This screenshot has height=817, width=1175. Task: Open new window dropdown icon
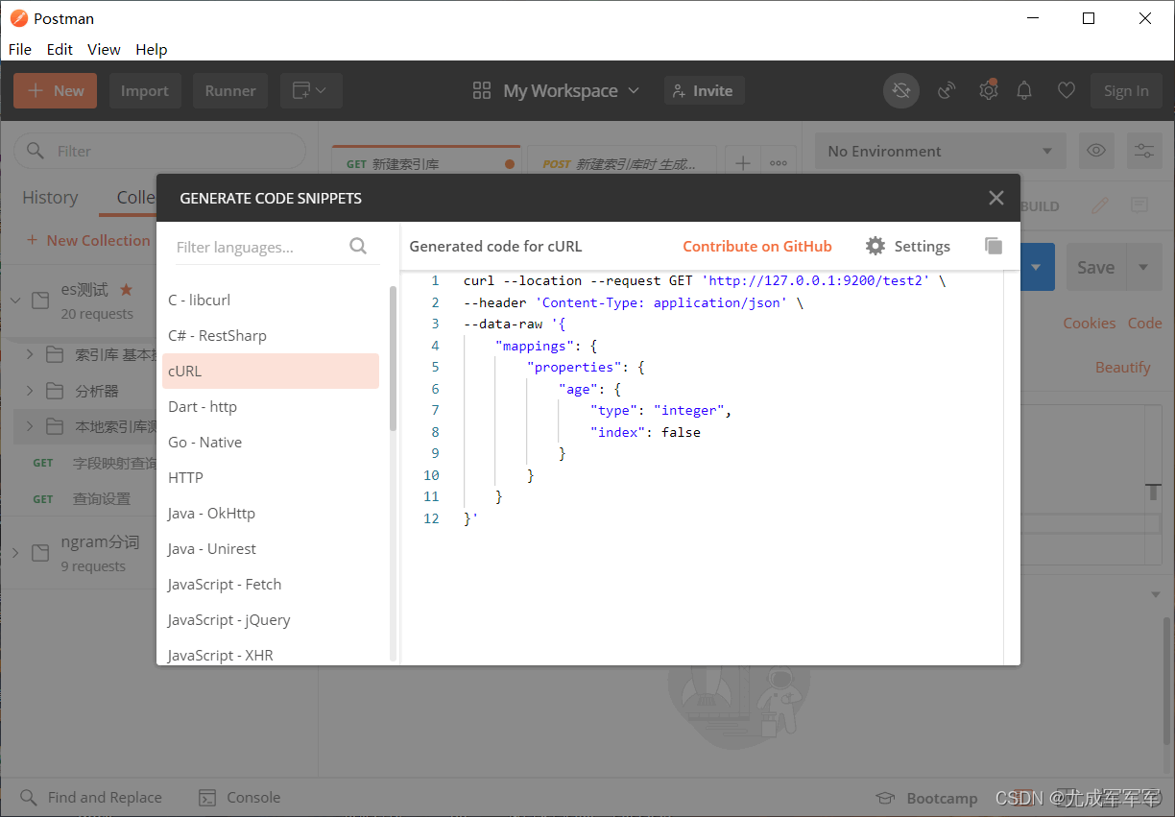click(311, 91)
